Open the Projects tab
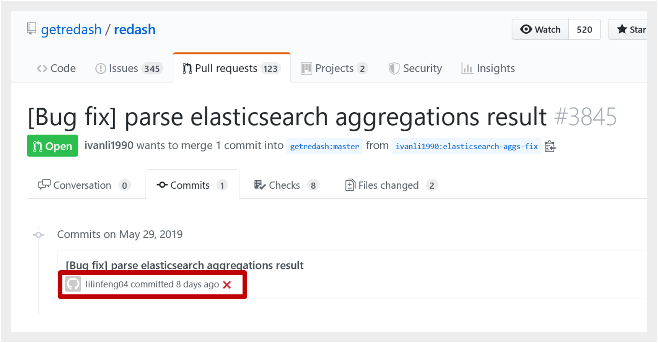 [x=334, y=68]
